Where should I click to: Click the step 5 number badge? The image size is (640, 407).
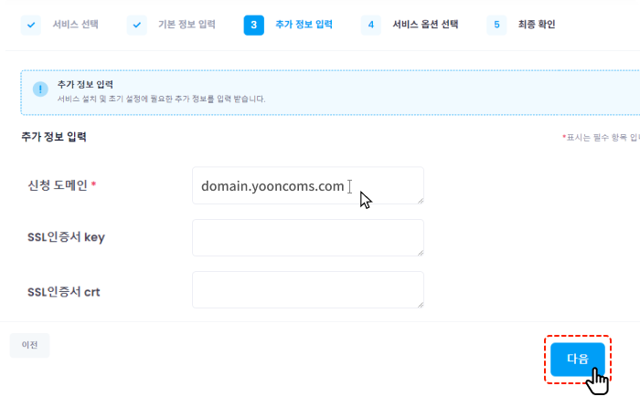click(x=496, y=25)
